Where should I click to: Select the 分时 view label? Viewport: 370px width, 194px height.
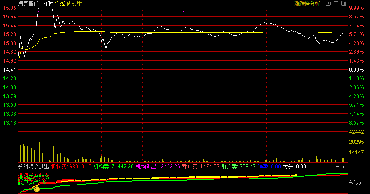[x=47, y=3]
